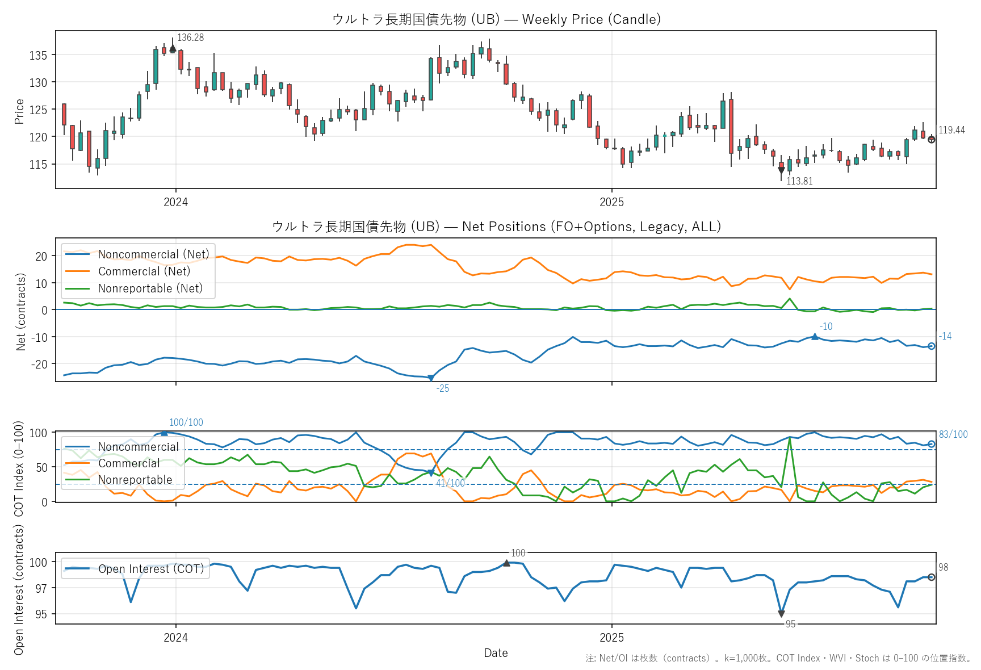Click the Commercial entry in COT Index legend
981x670 pixels.
click(x=129, y=463)
